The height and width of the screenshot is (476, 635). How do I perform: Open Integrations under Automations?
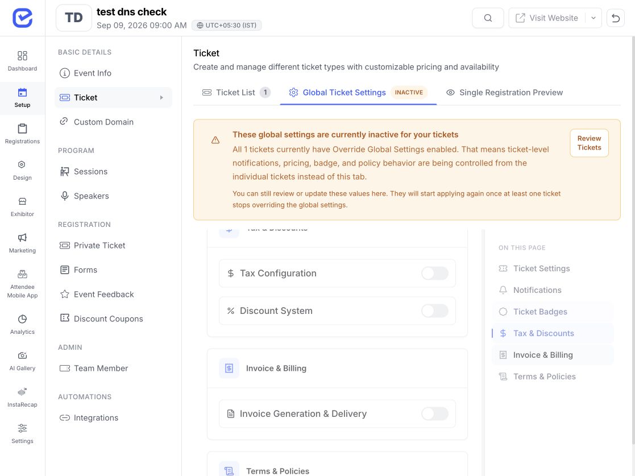pos(113,417)
